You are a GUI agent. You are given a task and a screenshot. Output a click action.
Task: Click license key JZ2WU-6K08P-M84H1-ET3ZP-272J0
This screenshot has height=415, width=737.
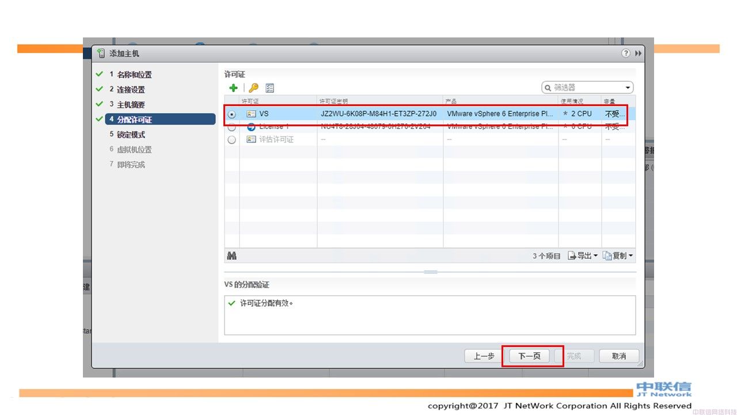pyautogui.click(x=379, y=114)
